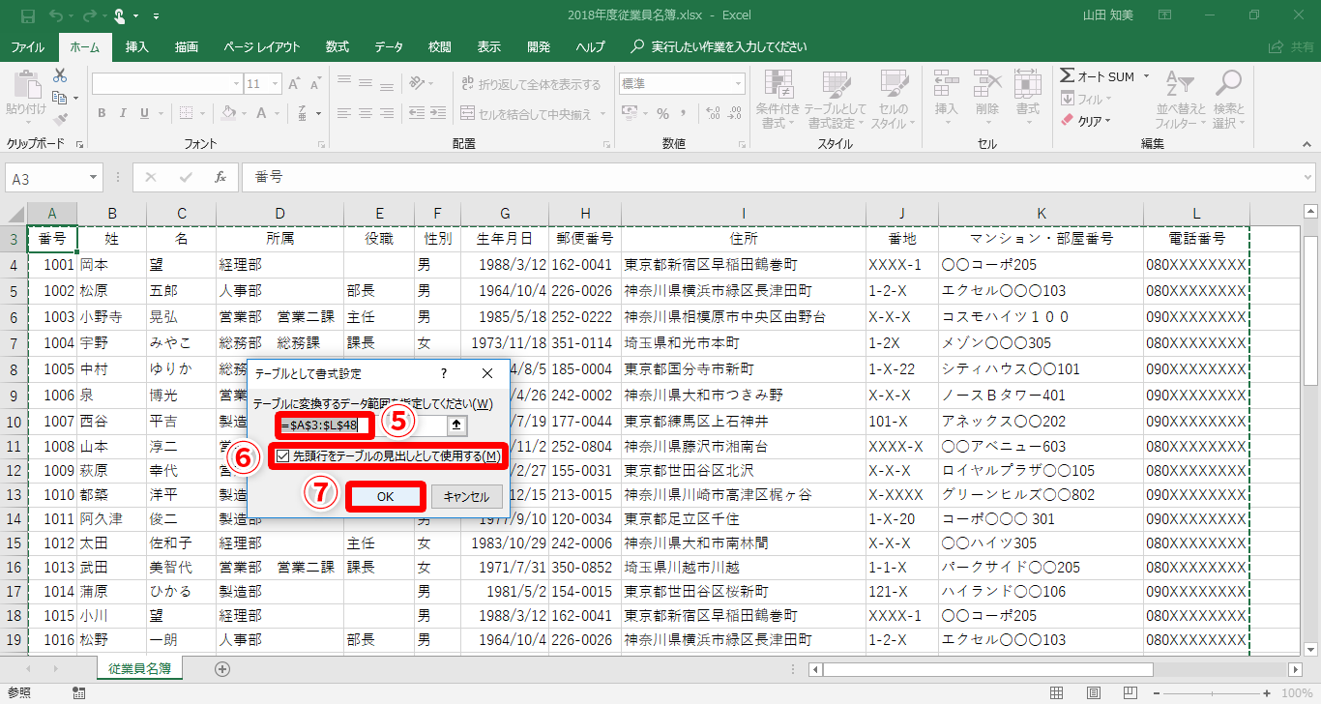The width and height of the screenshot is (1321, 704).
Task: Click the collapse range picker arrow in dialog
Action: click(457, 425)
